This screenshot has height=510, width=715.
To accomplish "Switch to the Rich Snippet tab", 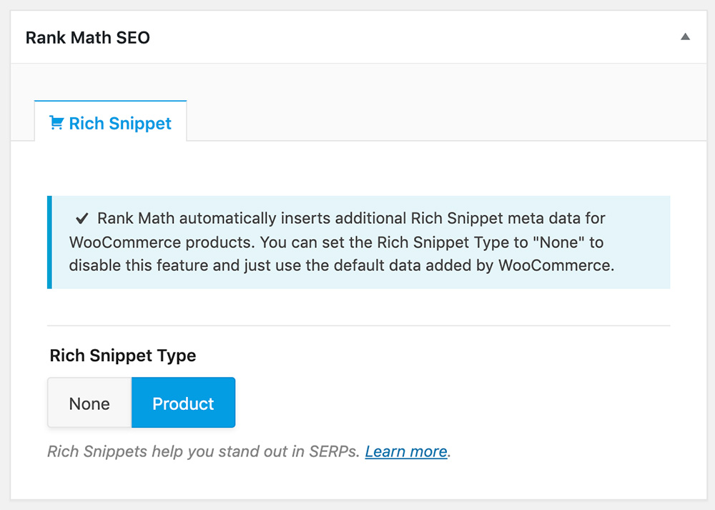I will (x=110, y=122).
